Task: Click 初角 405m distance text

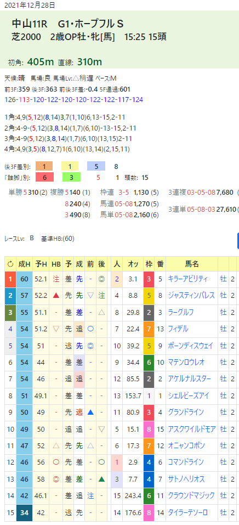Action: click(31, 62)
